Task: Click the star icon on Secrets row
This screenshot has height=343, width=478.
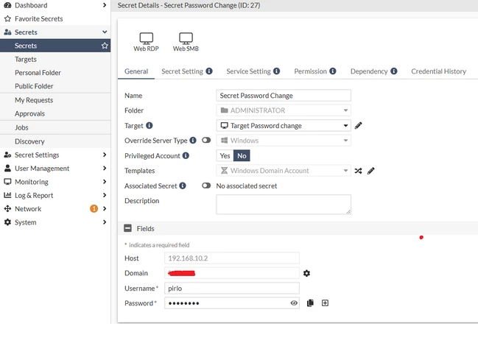Action: [105, 46]
